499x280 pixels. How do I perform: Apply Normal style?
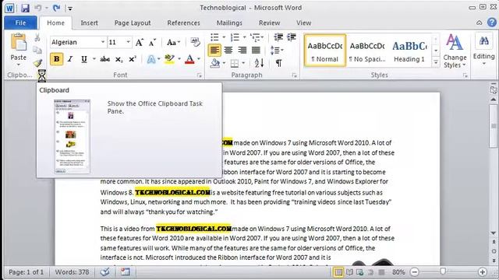[325, 51]
